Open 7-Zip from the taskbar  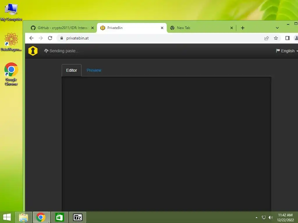tap(77, 217)
